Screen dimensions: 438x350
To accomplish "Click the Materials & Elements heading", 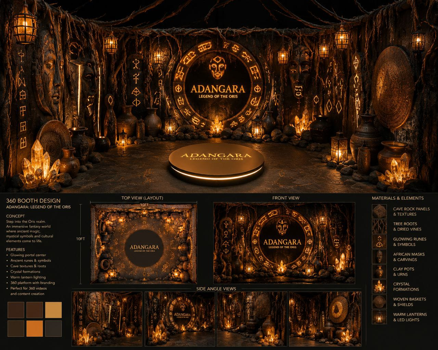I will (398, 198).
